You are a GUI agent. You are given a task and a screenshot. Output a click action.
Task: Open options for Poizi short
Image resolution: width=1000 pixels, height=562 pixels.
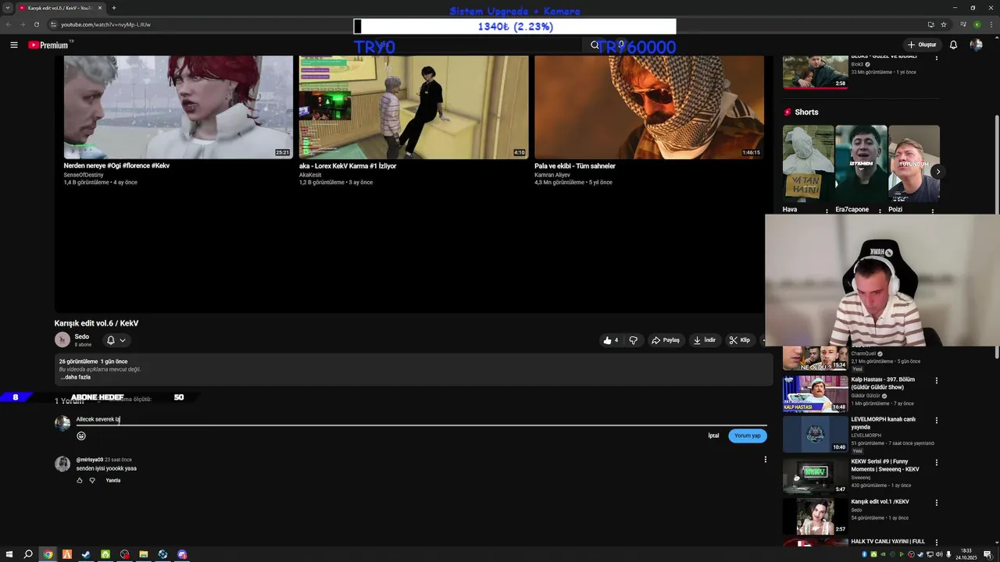click(933, 211)
